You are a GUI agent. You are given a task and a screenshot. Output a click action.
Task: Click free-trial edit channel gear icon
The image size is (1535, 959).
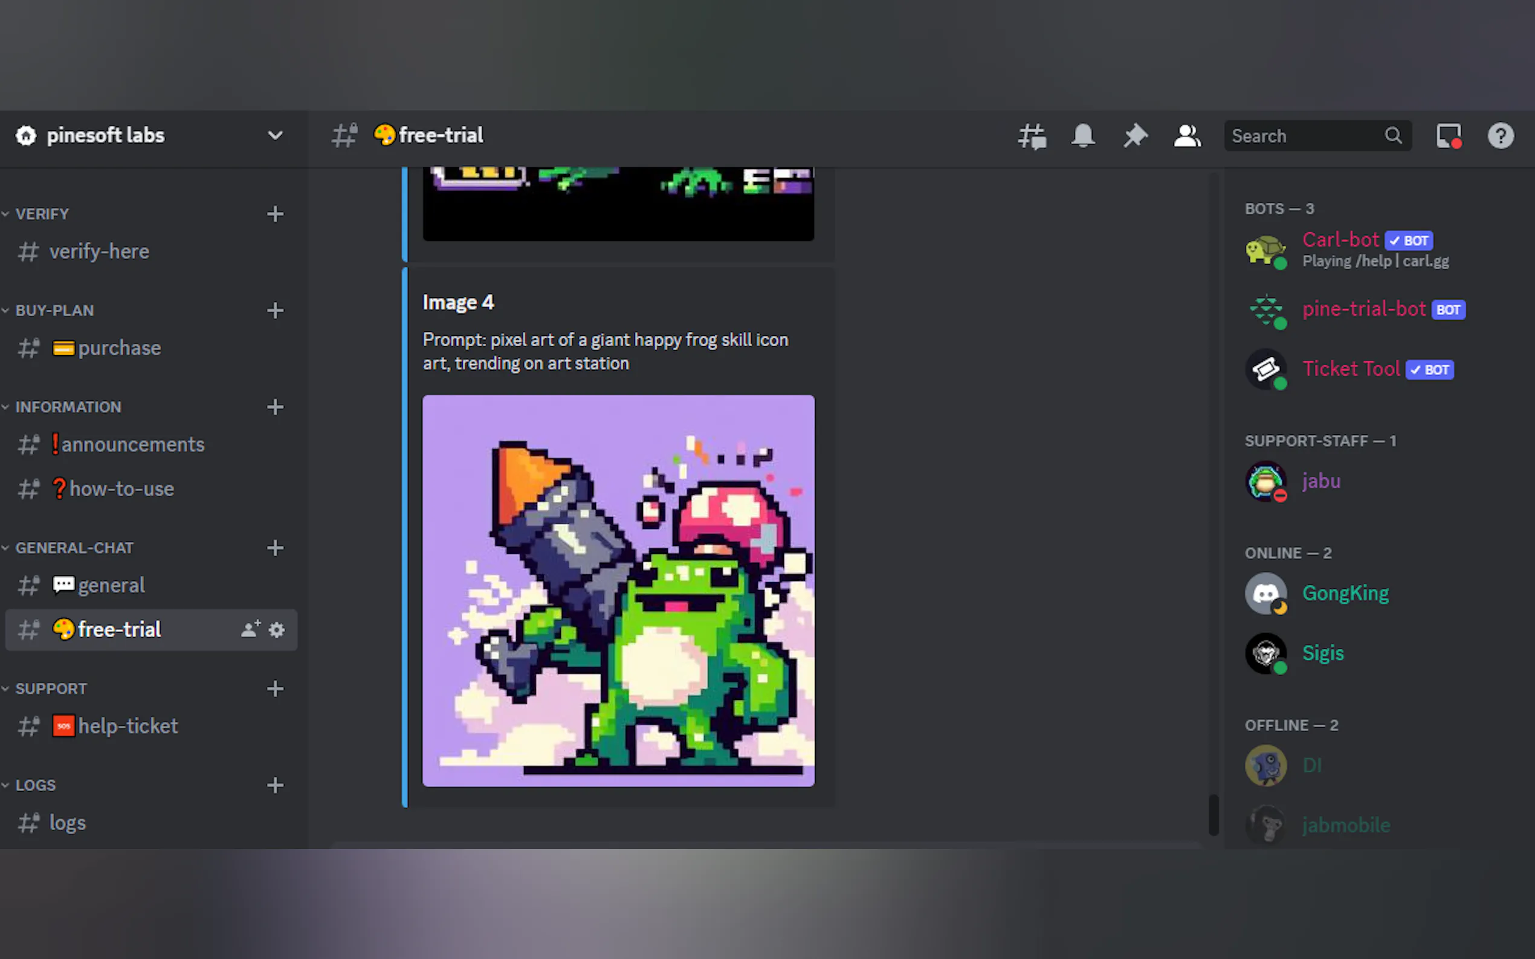pyautogui.click(x=277, y=630)
